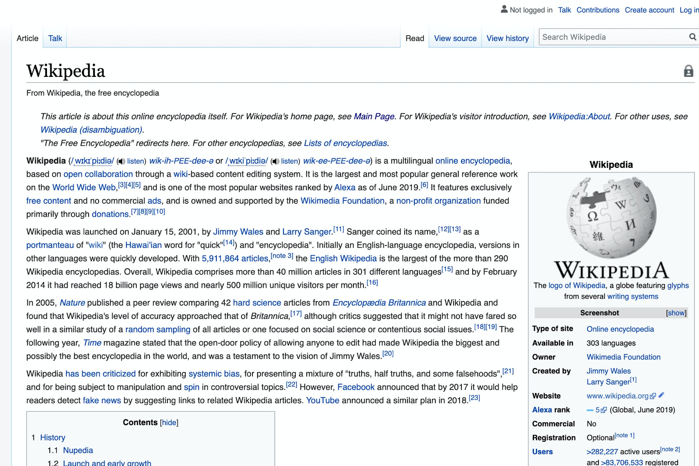Image resolution: width=699 pixels, height=466 pixels.
Task: Open the View history tab
Action: [508, 38]
